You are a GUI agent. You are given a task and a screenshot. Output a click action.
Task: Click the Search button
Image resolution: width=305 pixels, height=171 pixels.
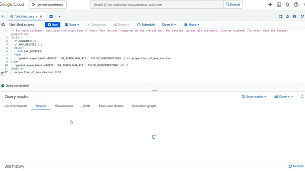[233, 5]
